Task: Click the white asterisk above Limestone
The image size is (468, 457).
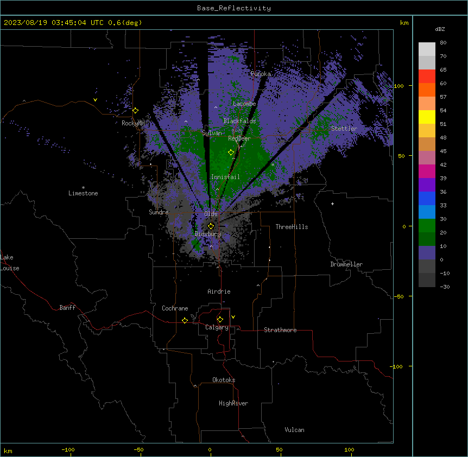Action: [83, 188]
